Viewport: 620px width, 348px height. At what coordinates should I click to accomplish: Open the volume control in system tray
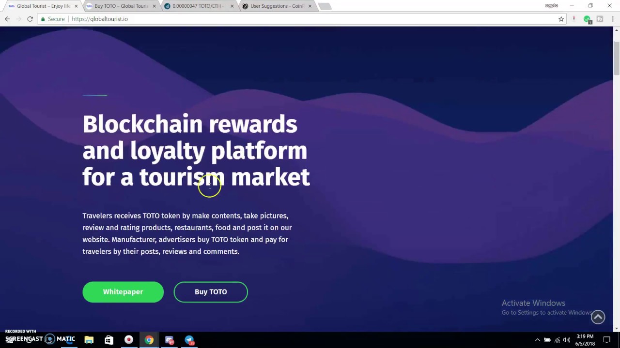pos(567,340)
